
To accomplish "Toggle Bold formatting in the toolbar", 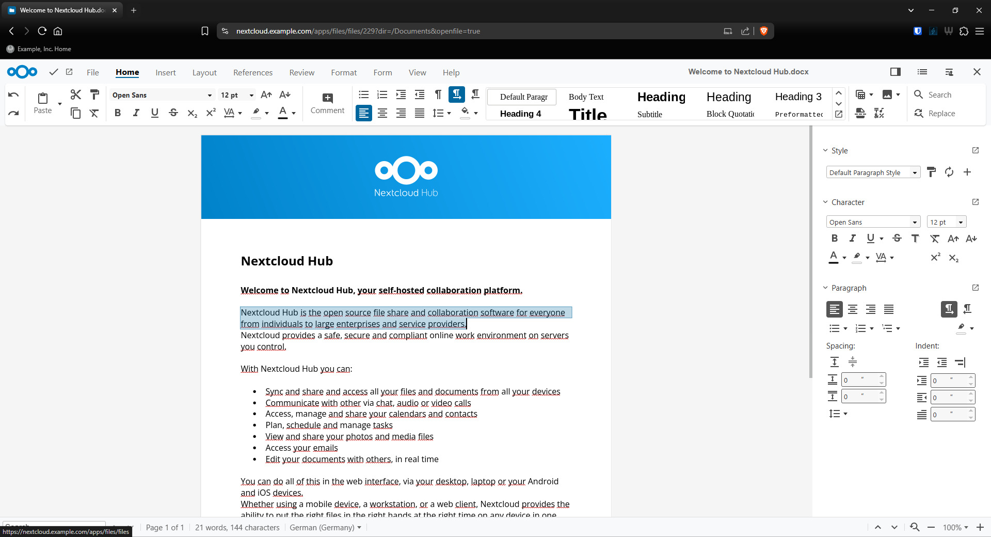I will tap(118, 113).
